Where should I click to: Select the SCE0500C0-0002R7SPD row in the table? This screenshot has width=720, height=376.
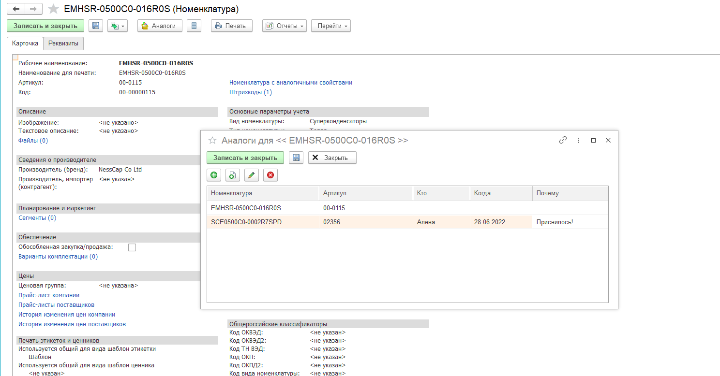click(246, 222)
